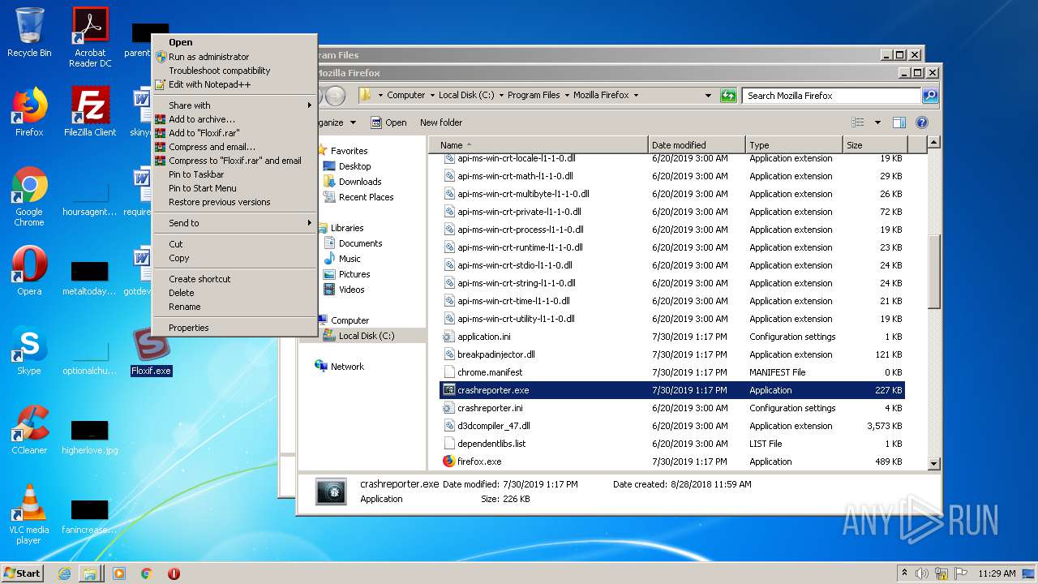The width and height of the screenshot is (1038, 584).
Task: Click the Start button
Action: pyautogui.click(x=23, y=573)
